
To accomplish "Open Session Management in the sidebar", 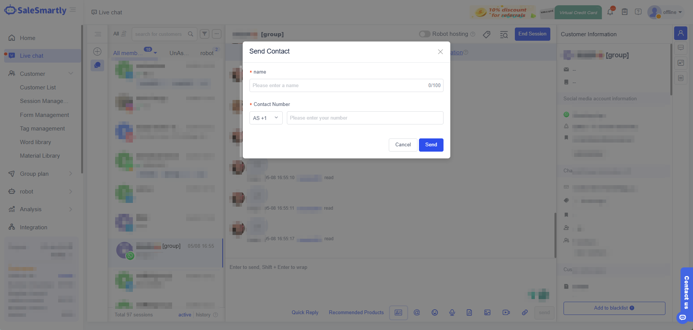I will pos(44,101).
